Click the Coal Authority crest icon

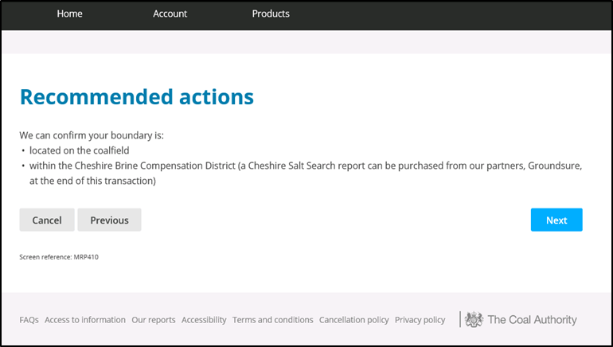click(x=474, y=320)
